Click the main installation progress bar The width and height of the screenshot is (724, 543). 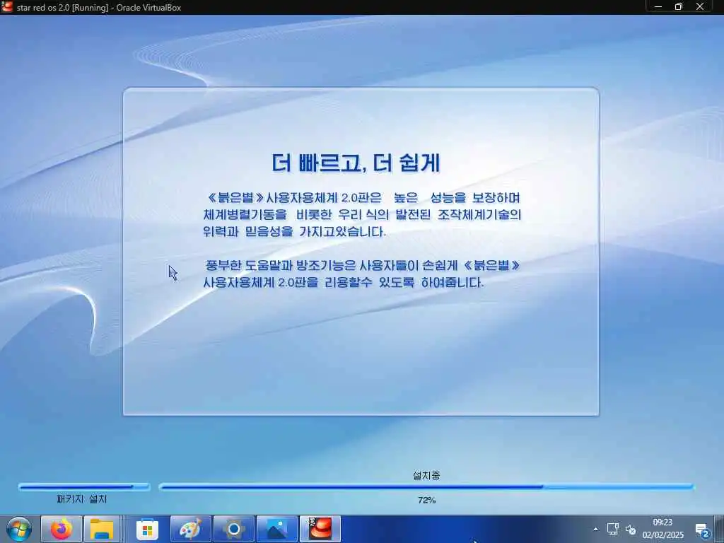point(426,486)
